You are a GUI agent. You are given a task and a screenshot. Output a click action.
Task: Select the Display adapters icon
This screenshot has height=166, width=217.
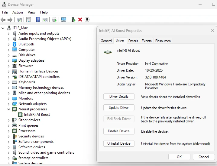point(15,60)
